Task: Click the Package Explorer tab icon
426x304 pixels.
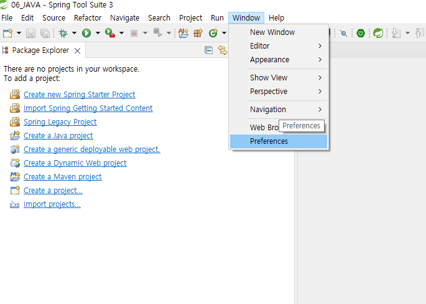Action: tap(5, 50)
